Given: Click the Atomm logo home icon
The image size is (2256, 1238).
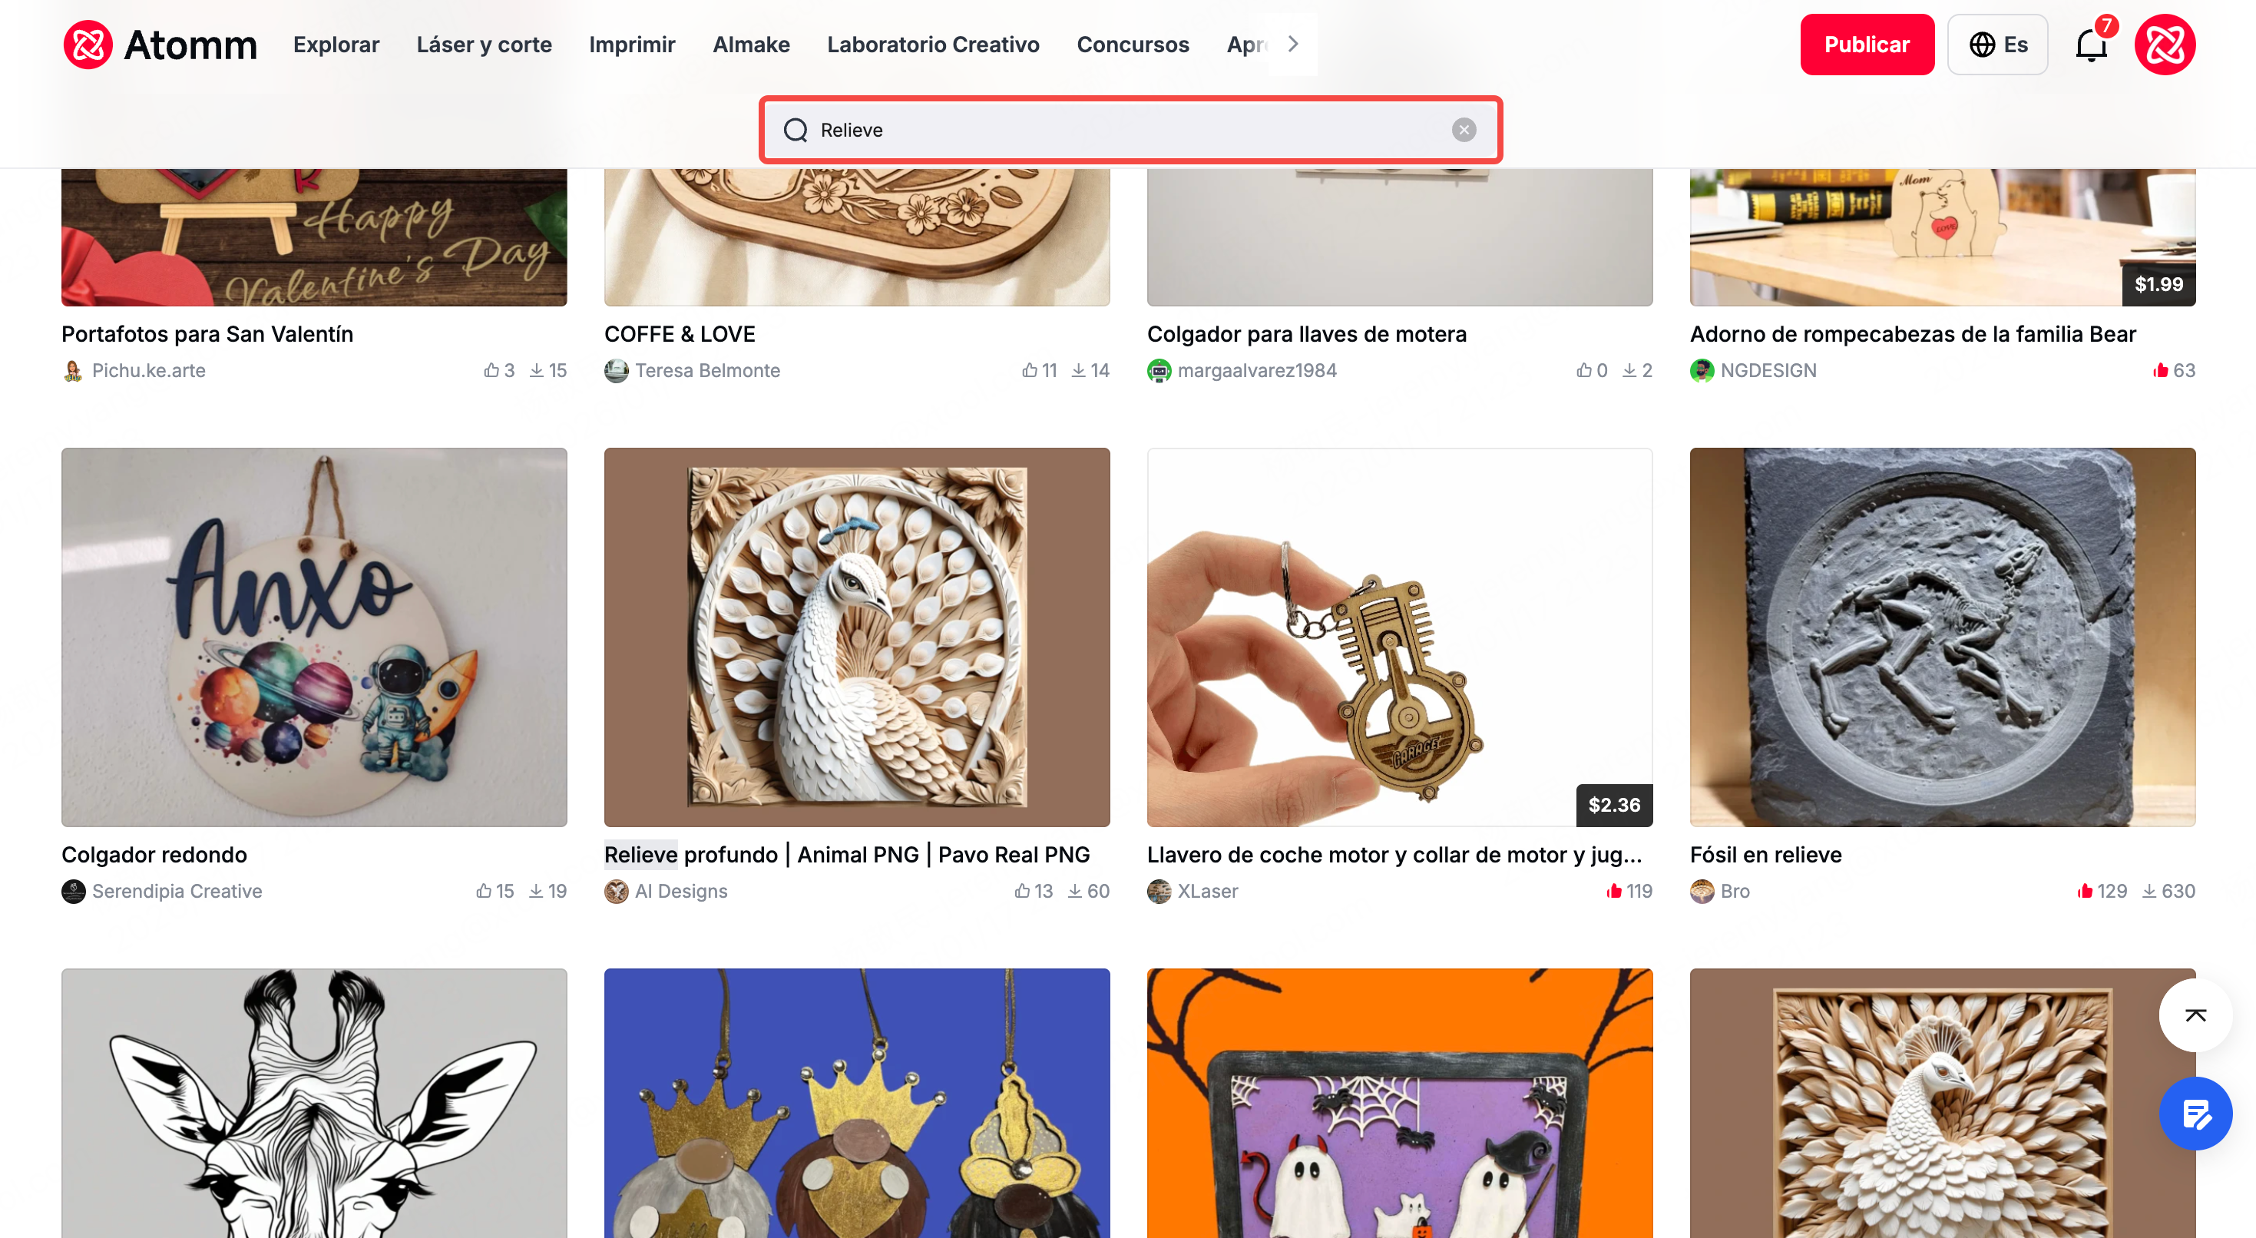Looking at the screenshot, I should click(88, 45).
